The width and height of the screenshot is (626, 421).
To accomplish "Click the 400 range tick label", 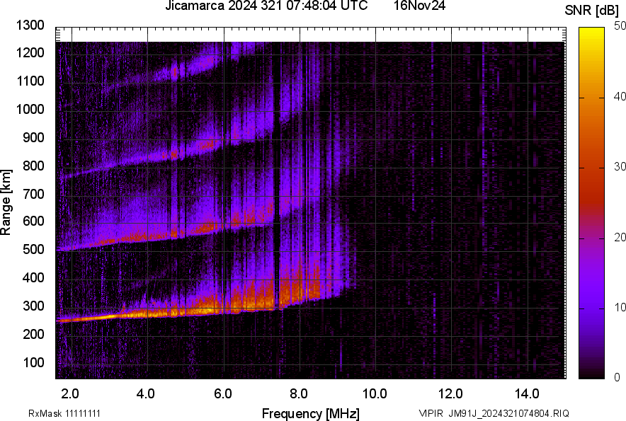I will click(x=33, y=277).
